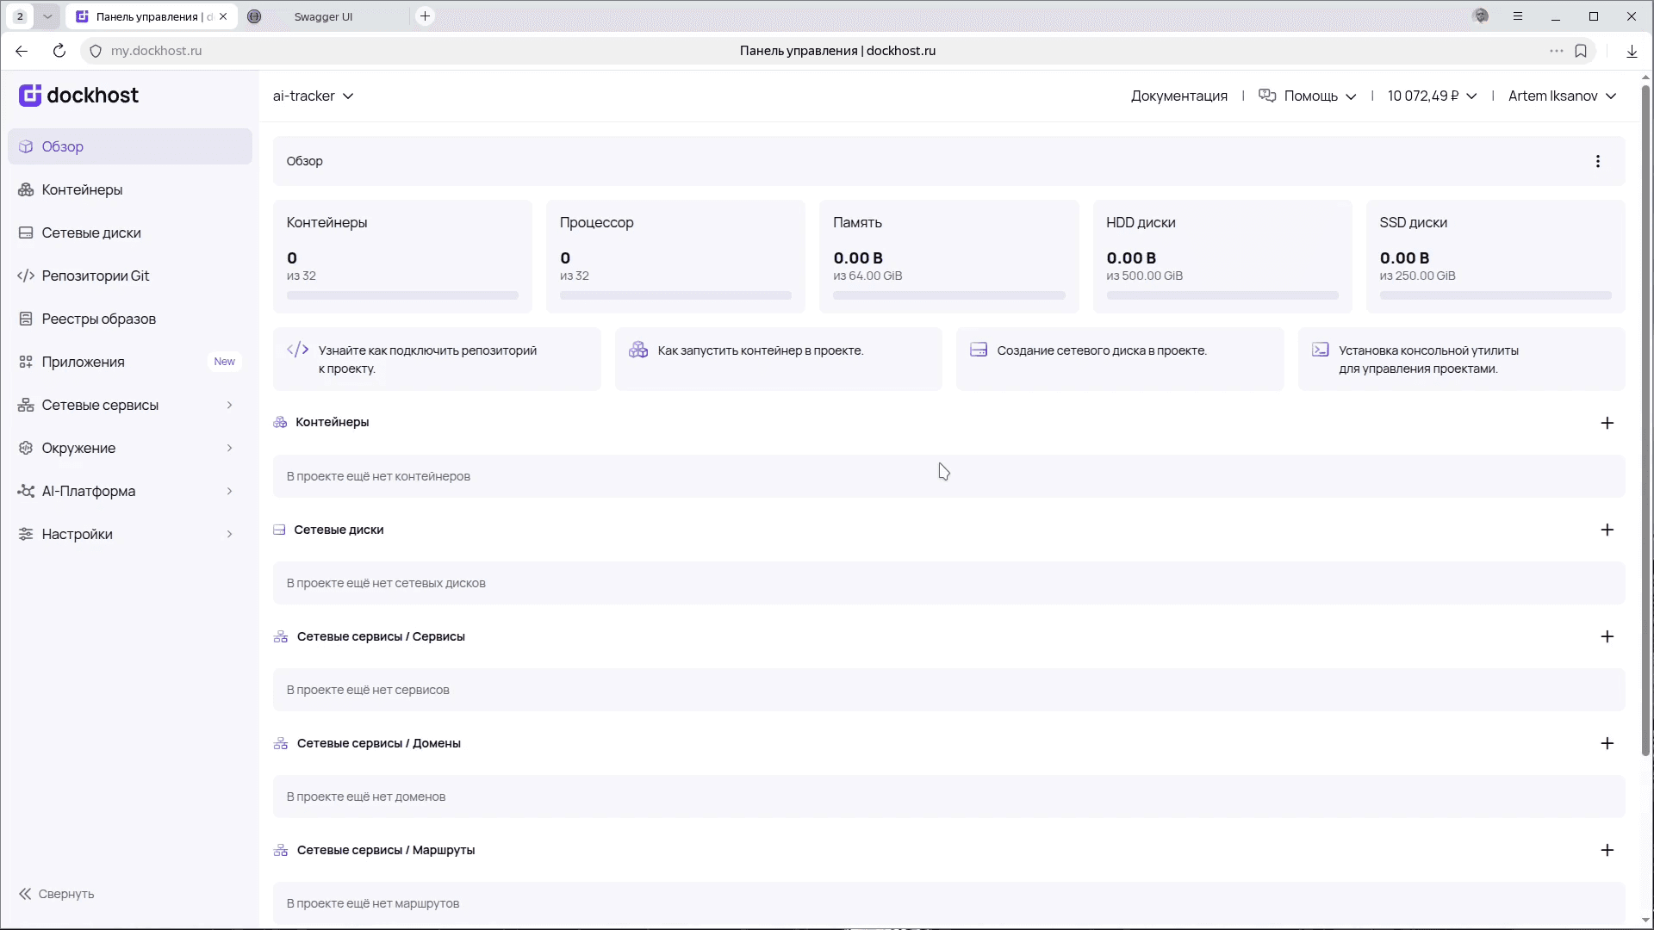Add a container with the Контейнеры plus icon
This screenshot has width=1654, height=930.
click(x=1607, y=423)
